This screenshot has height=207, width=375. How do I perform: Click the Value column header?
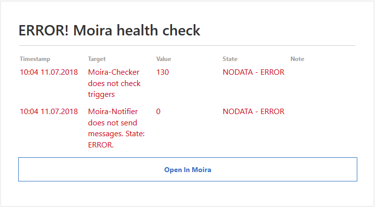tap(164, 59)
